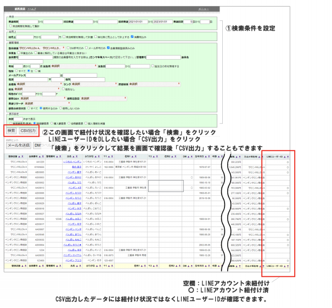Sort ふりがな descending in the top header row
This screenshot has width=332, height=308.
pos(99,156)
